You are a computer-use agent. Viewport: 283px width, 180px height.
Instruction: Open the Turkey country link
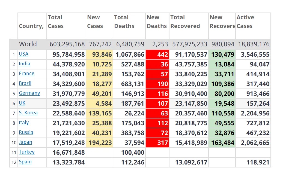click(x=27, y=152)
